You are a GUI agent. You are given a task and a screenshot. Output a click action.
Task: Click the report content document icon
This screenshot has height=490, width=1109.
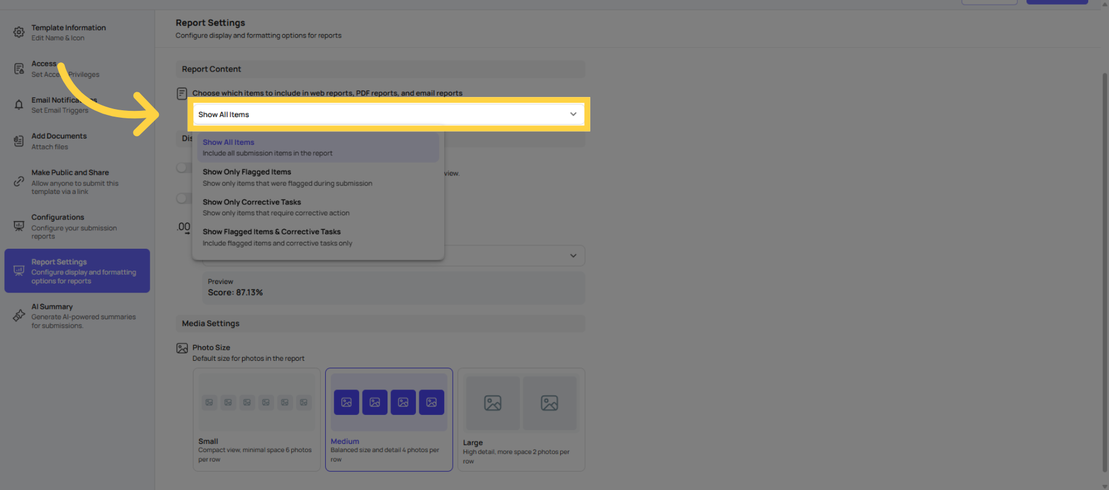182,93
